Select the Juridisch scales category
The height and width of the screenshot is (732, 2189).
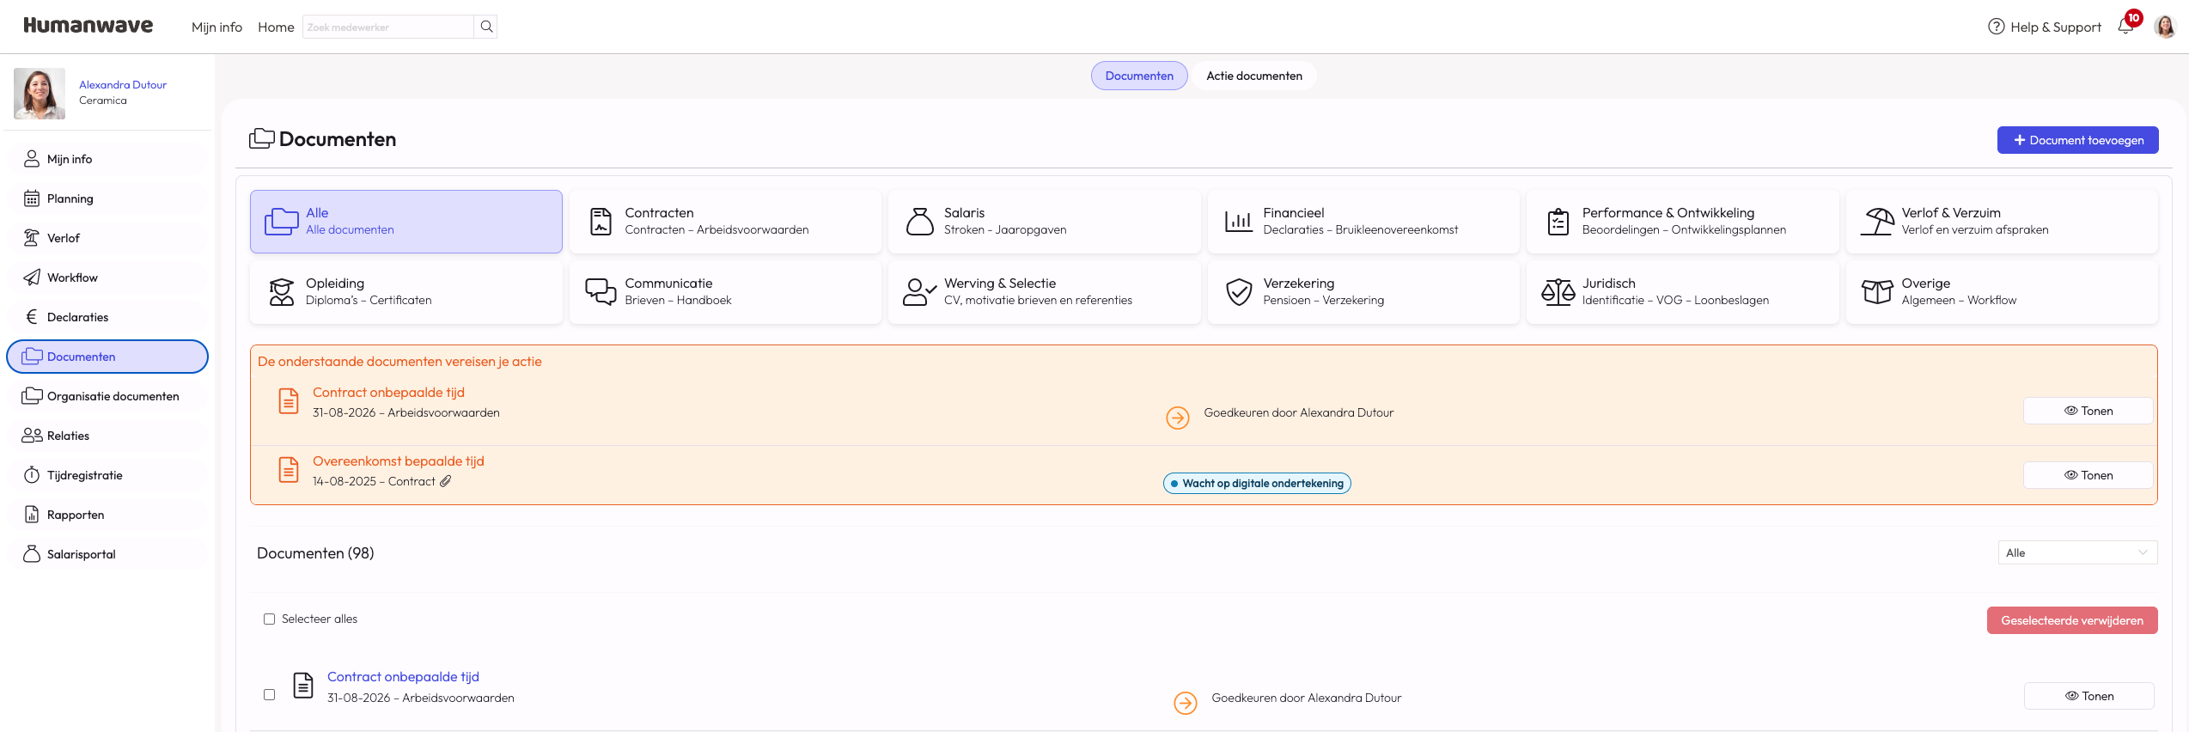pyautogui.click(x=1682, y=292)
